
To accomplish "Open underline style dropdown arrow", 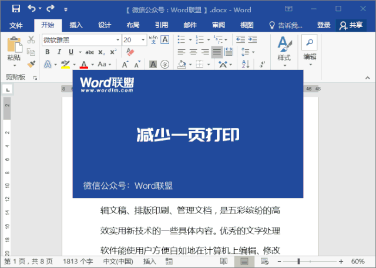I will click(80, 52).
